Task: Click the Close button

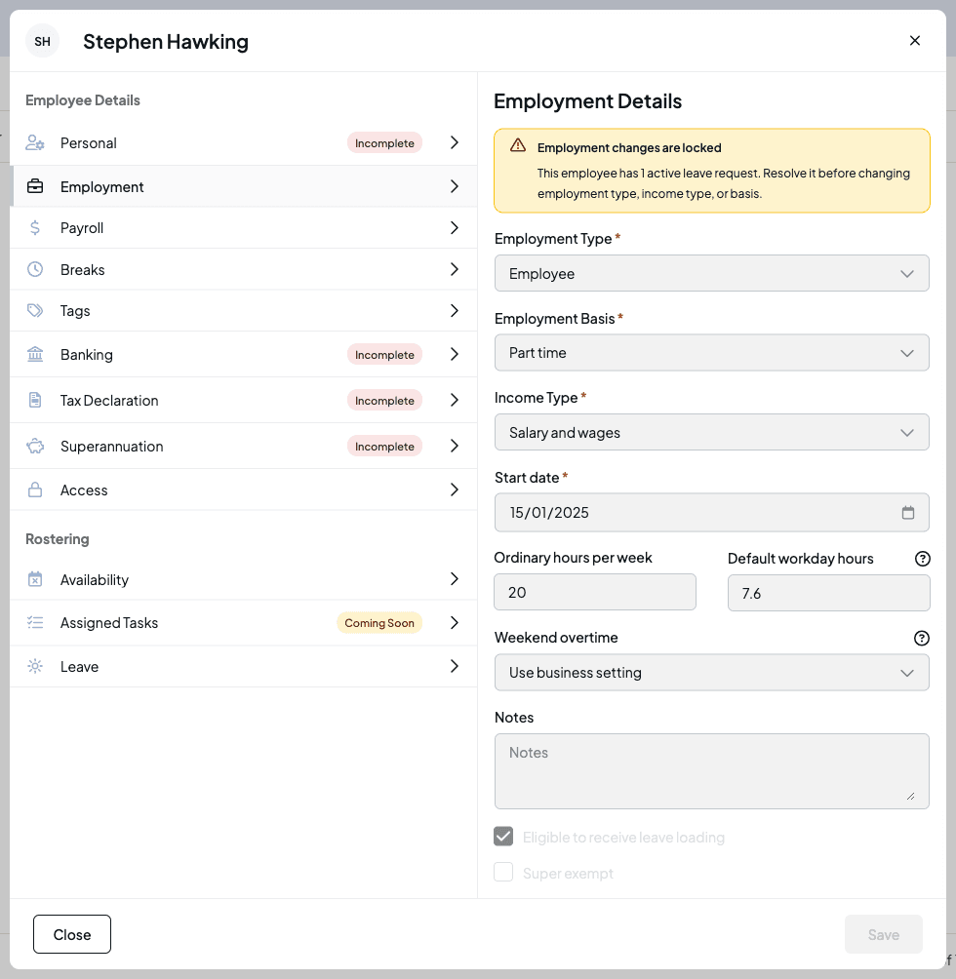Action: coord(72,934)
